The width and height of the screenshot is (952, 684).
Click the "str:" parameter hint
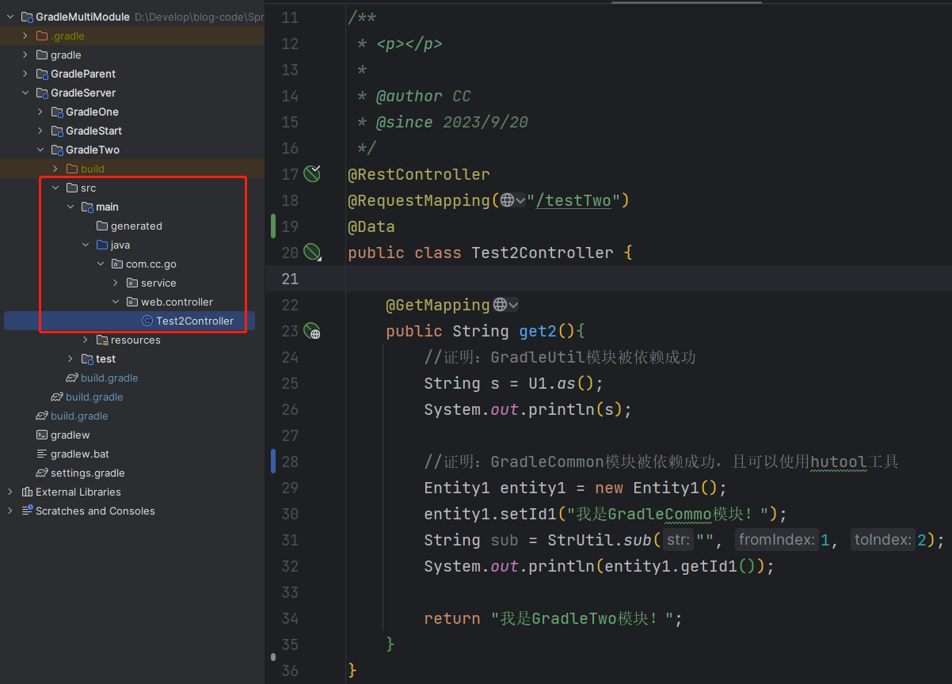coord(678,540)
